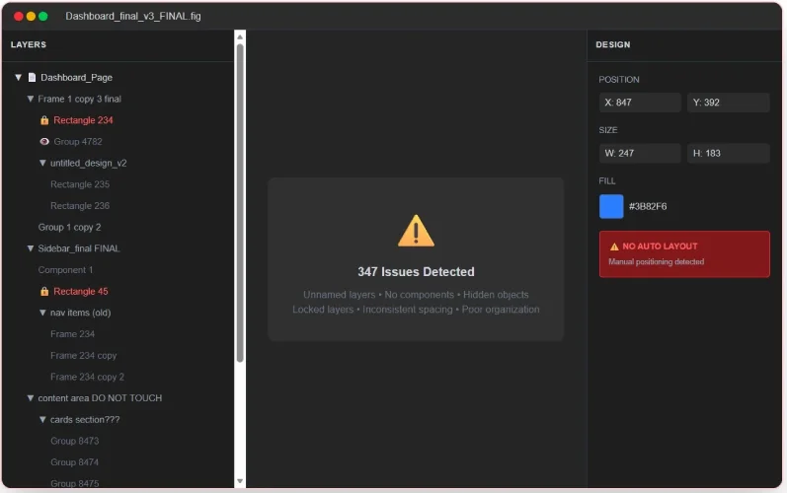Image resolution: width=787 pixels, height=493 pixels.
Task: Collapse the Dashboard_Page tree node
Action: point(18,78)
